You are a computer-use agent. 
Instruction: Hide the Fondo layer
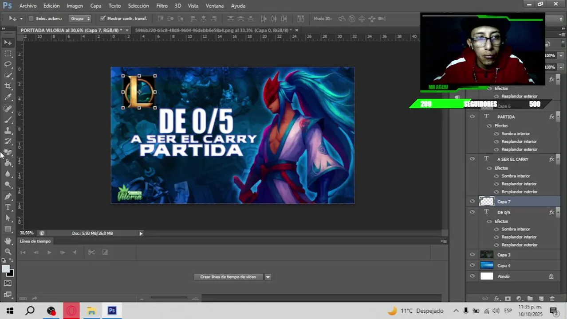pyautogui.click(x=472, y=276)
